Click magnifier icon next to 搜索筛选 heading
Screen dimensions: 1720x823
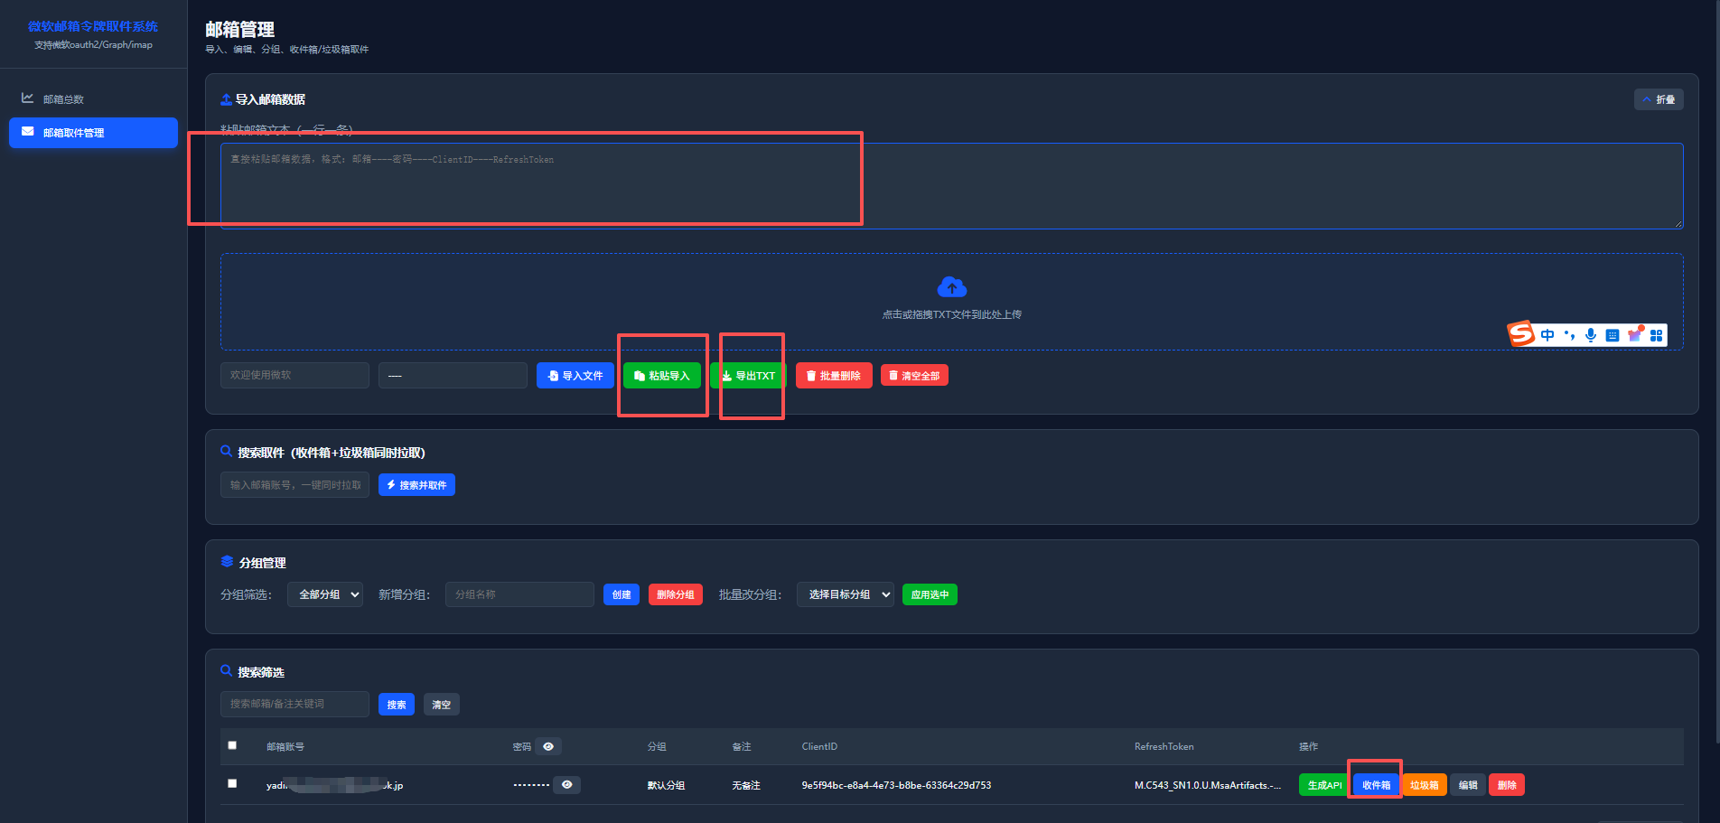point(227,670)
